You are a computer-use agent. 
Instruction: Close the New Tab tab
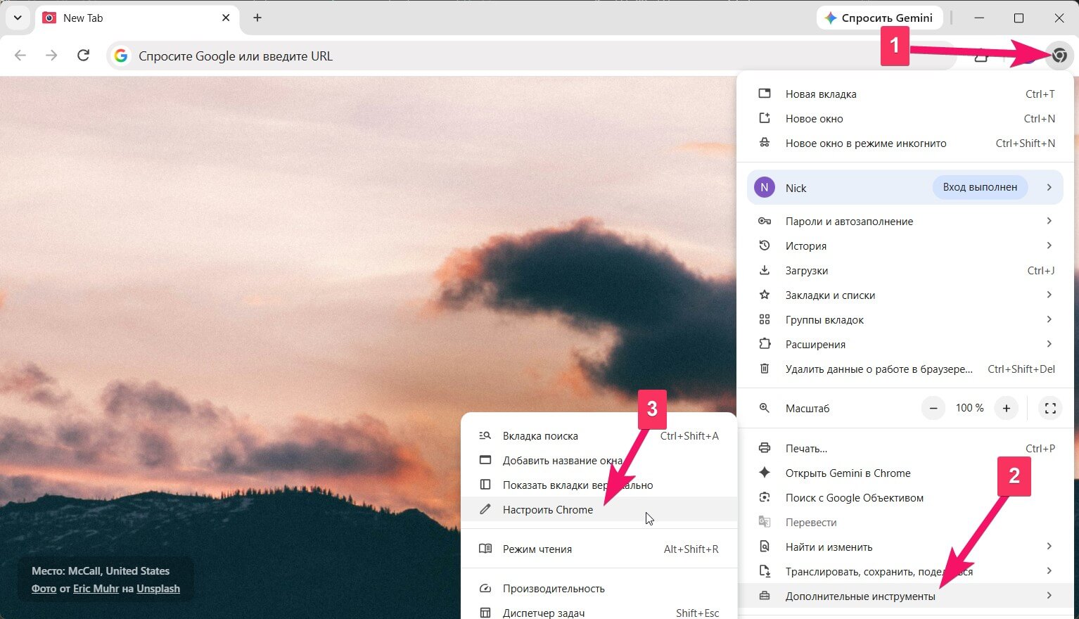pyautogui.click(x=226, y=18)
